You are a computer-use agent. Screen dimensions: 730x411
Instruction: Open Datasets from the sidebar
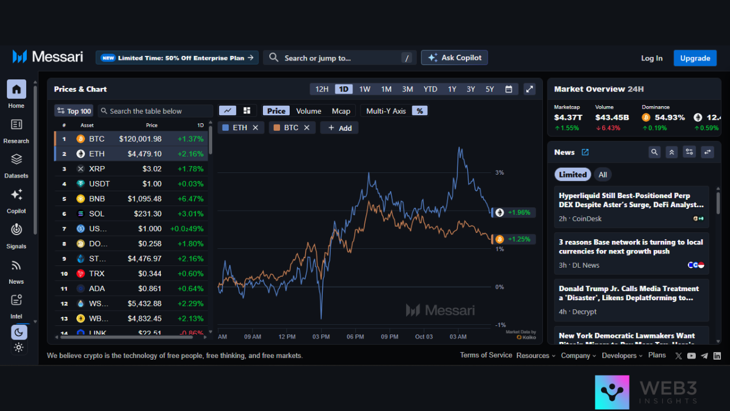click(x=17, y=160)
